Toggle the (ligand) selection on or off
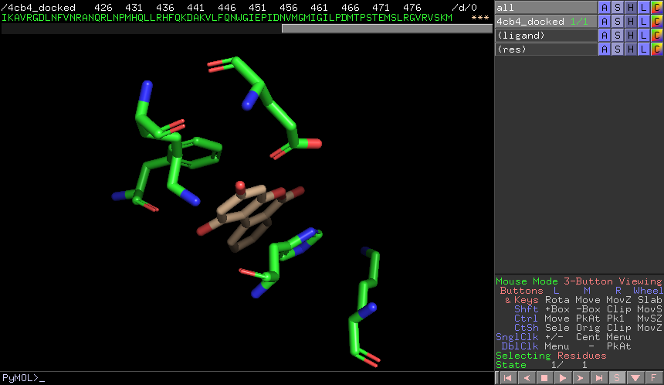 pyautogui.click(x=546, y=36)
